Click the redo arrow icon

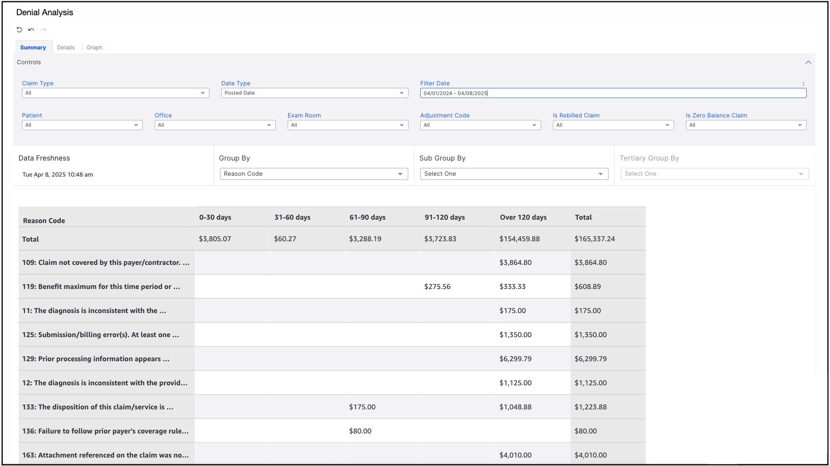coord(43,30)
